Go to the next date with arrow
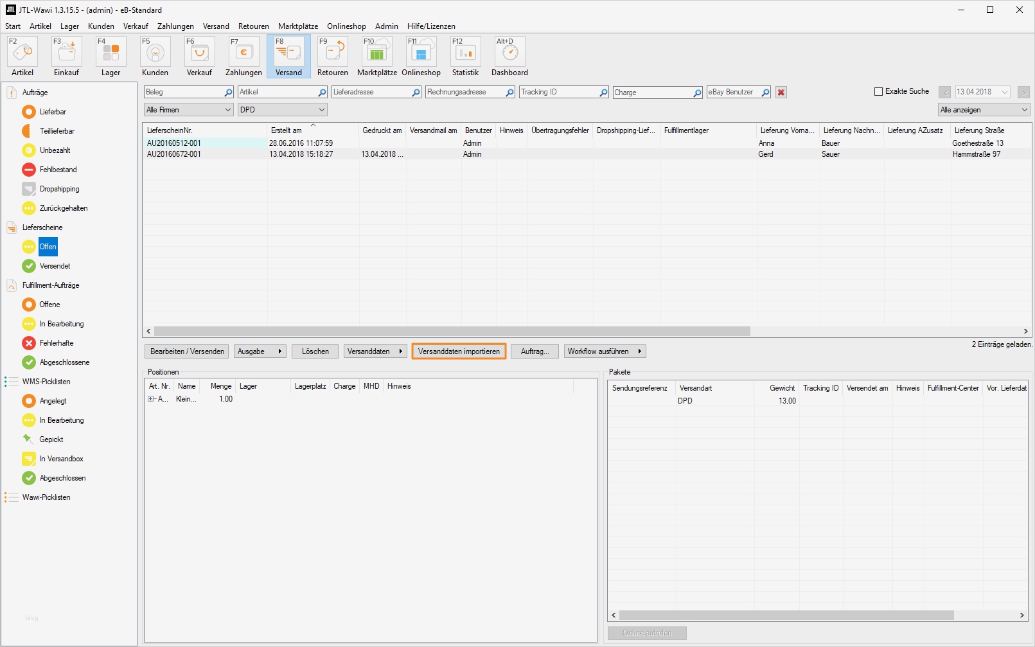This screenshot has width=1035, height=647. click(x=1024, y=93)
